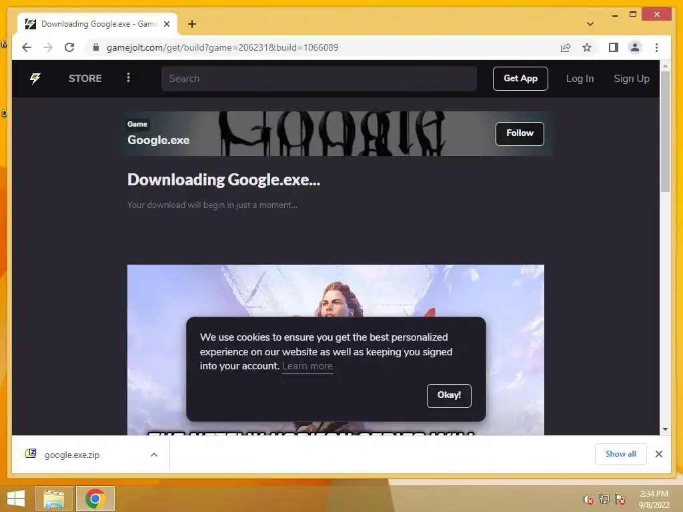Click the page vertical scrollbar thumb
This screenshot has height=512, width=683.
click(x=665, y=131)
